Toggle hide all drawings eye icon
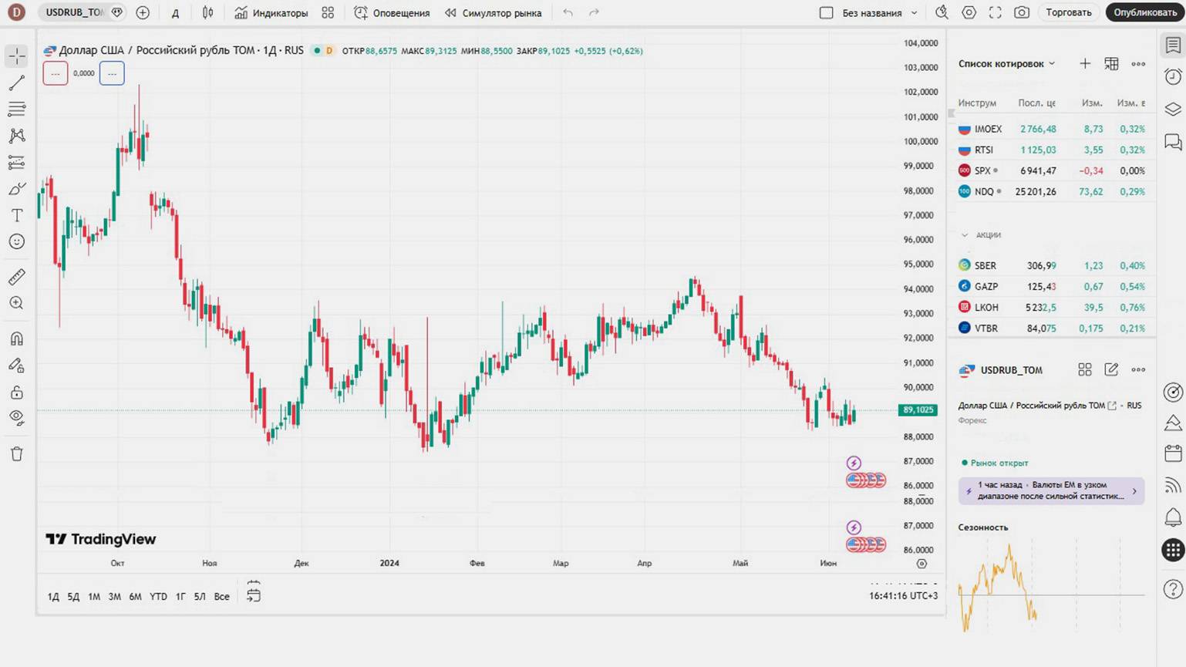 [x=17, y=418]
